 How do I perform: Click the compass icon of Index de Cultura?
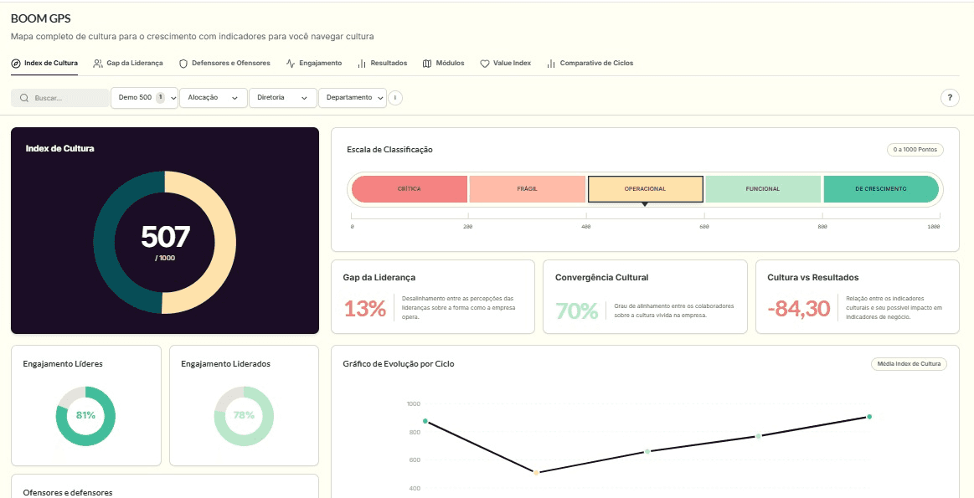[16, 64]
